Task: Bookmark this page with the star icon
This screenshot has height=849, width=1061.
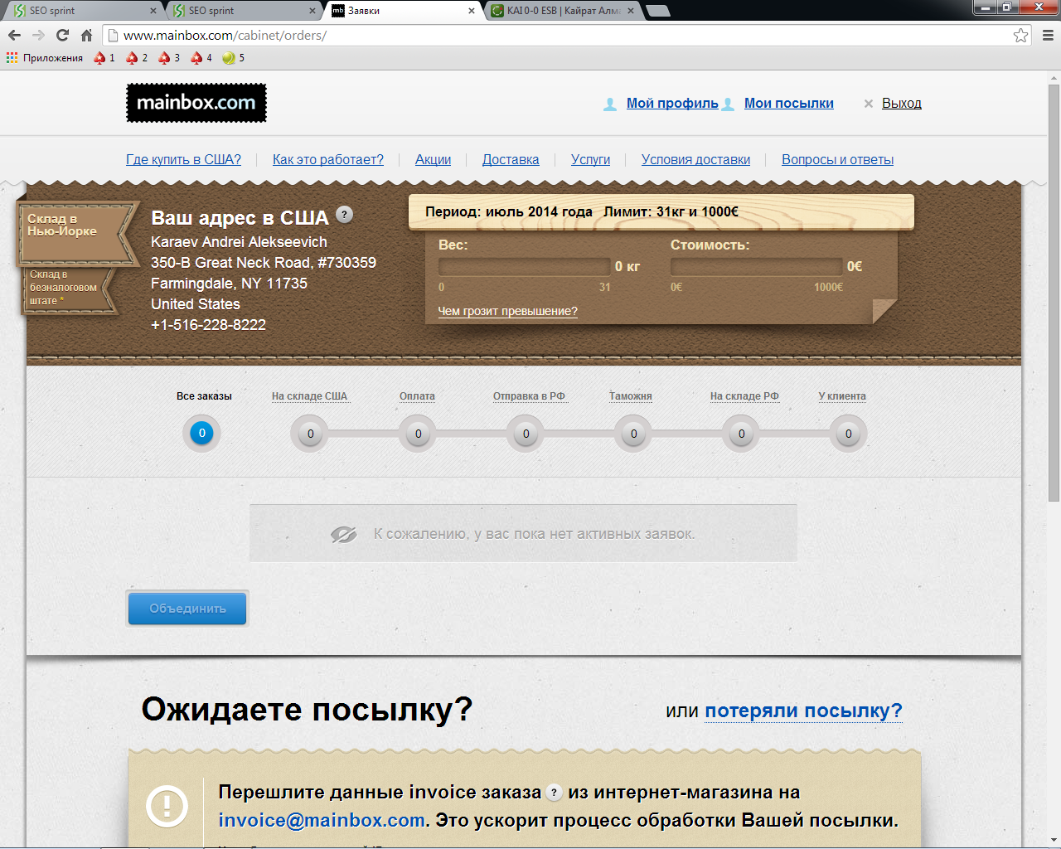Action: click(1020, 35)
